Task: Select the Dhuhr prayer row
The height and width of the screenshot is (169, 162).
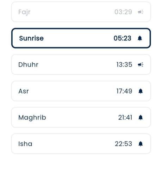Action: [81, 64]
